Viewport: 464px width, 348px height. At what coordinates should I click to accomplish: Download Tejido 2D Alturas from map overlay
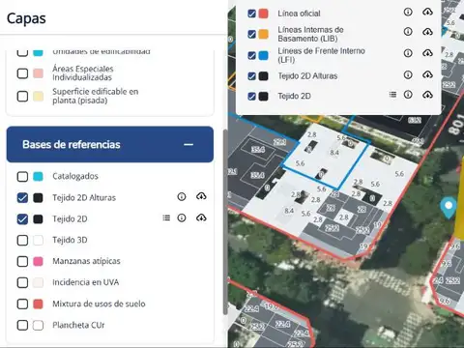coord(427,74)
